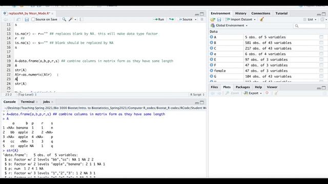Run the current line

(159, 19)
